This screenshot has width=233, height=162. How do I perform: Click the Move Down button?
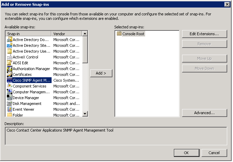tap(204, 68)
